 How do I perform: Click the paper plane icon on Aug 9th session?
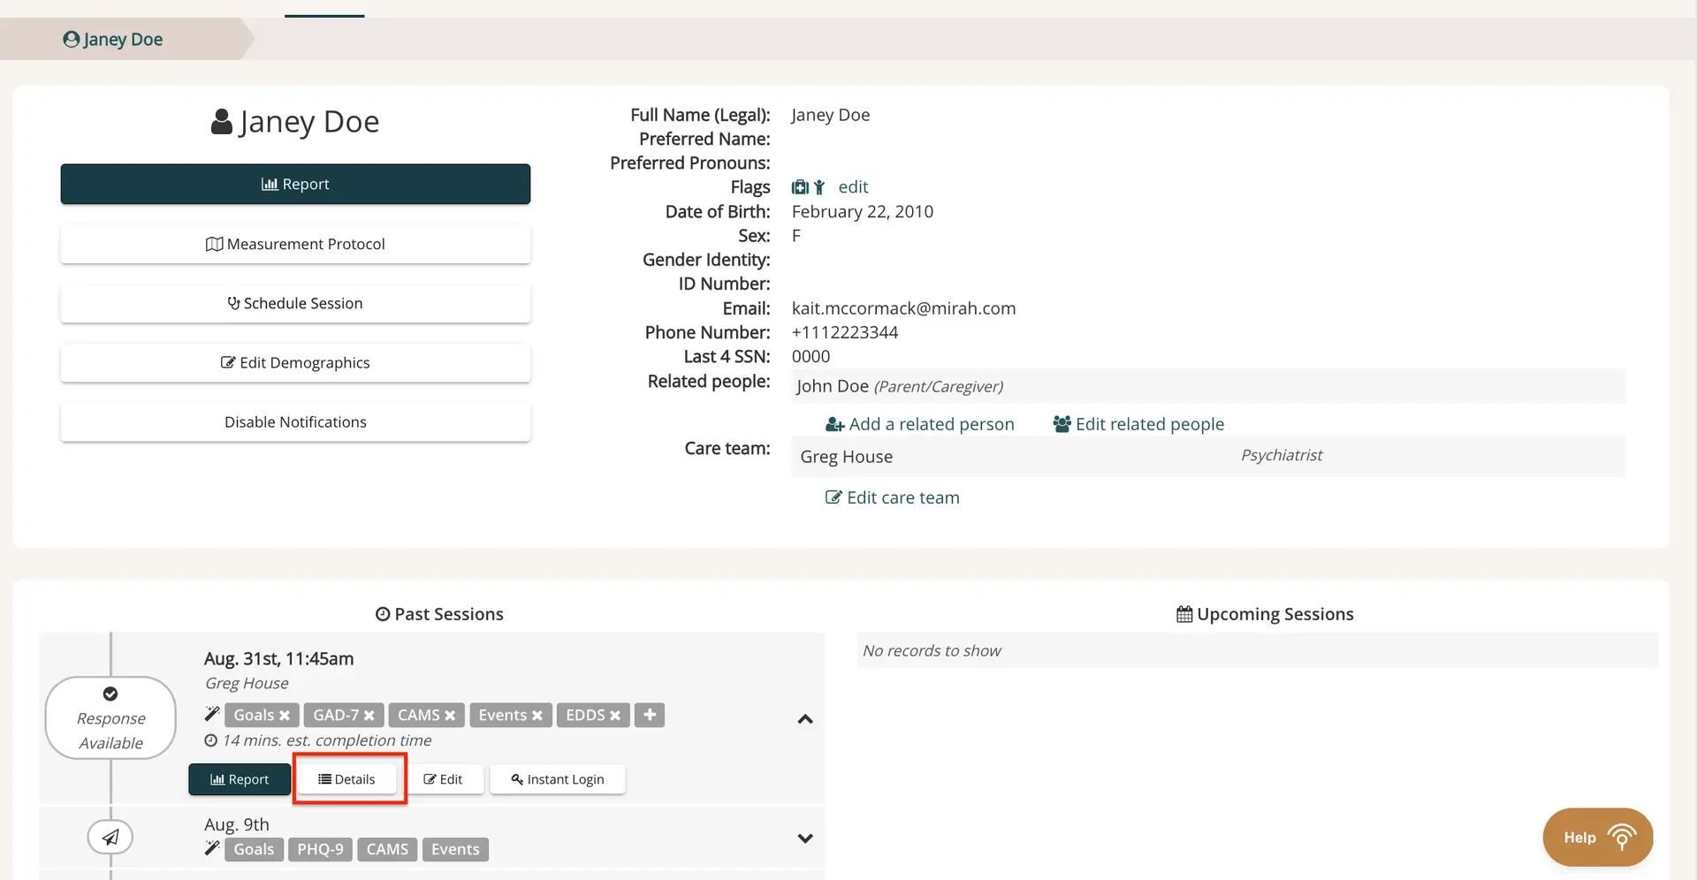coord(110,837)
